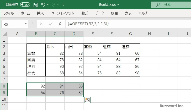This screenshot has width=191, height=110.
Task: Switch to the 挿入 tab
Action: [x=40, y=13]
